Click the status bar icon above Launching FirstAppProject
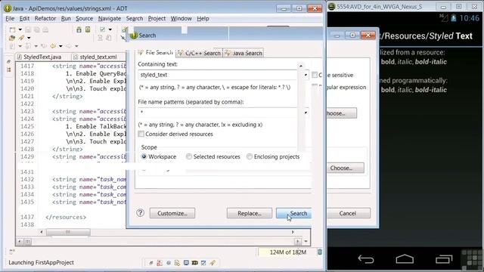Viewport: 484px width, 272px height. (12, 252)
